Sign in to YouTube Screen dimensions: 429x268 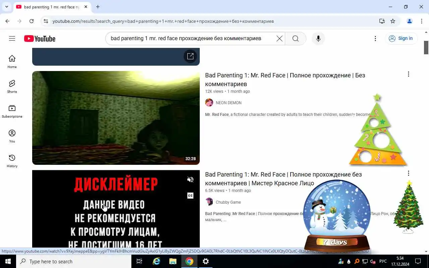pos(401,39)
